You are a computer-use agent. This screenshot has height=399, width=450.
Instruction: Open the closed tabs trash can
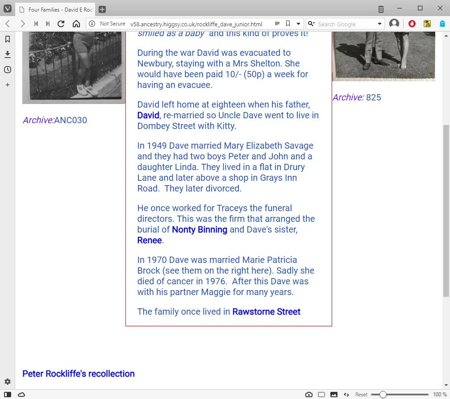(x=381, y=9)
